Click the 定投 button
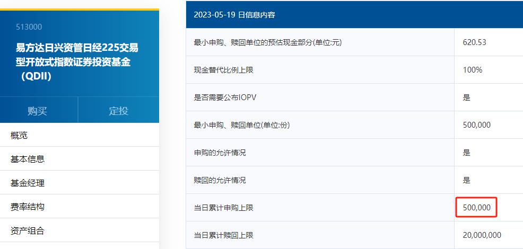Image resolution: width=523 pixels, height=249 pixels. point(118,111)
